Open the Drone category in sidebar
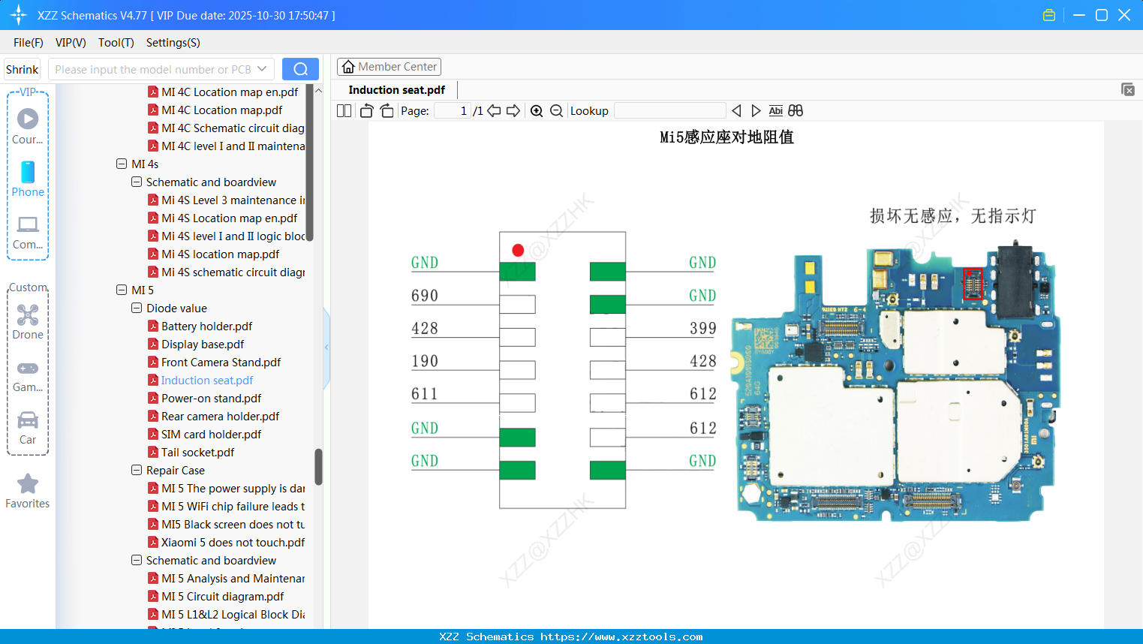This screenshot has height=644, width=1143. click(x=28, y=322)
